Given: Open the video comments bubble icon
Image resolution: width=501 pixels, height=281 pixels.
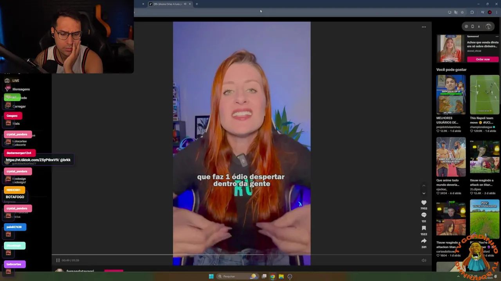Looking at the screenshot, I should click(424, 215).
